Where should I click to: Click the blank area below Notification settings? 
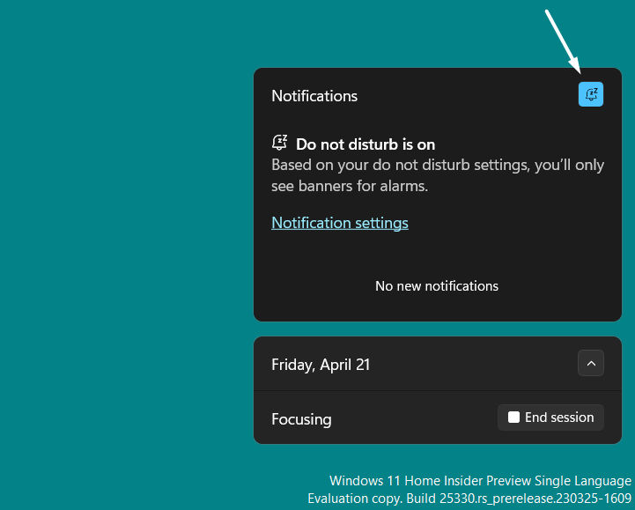[436, 254]
